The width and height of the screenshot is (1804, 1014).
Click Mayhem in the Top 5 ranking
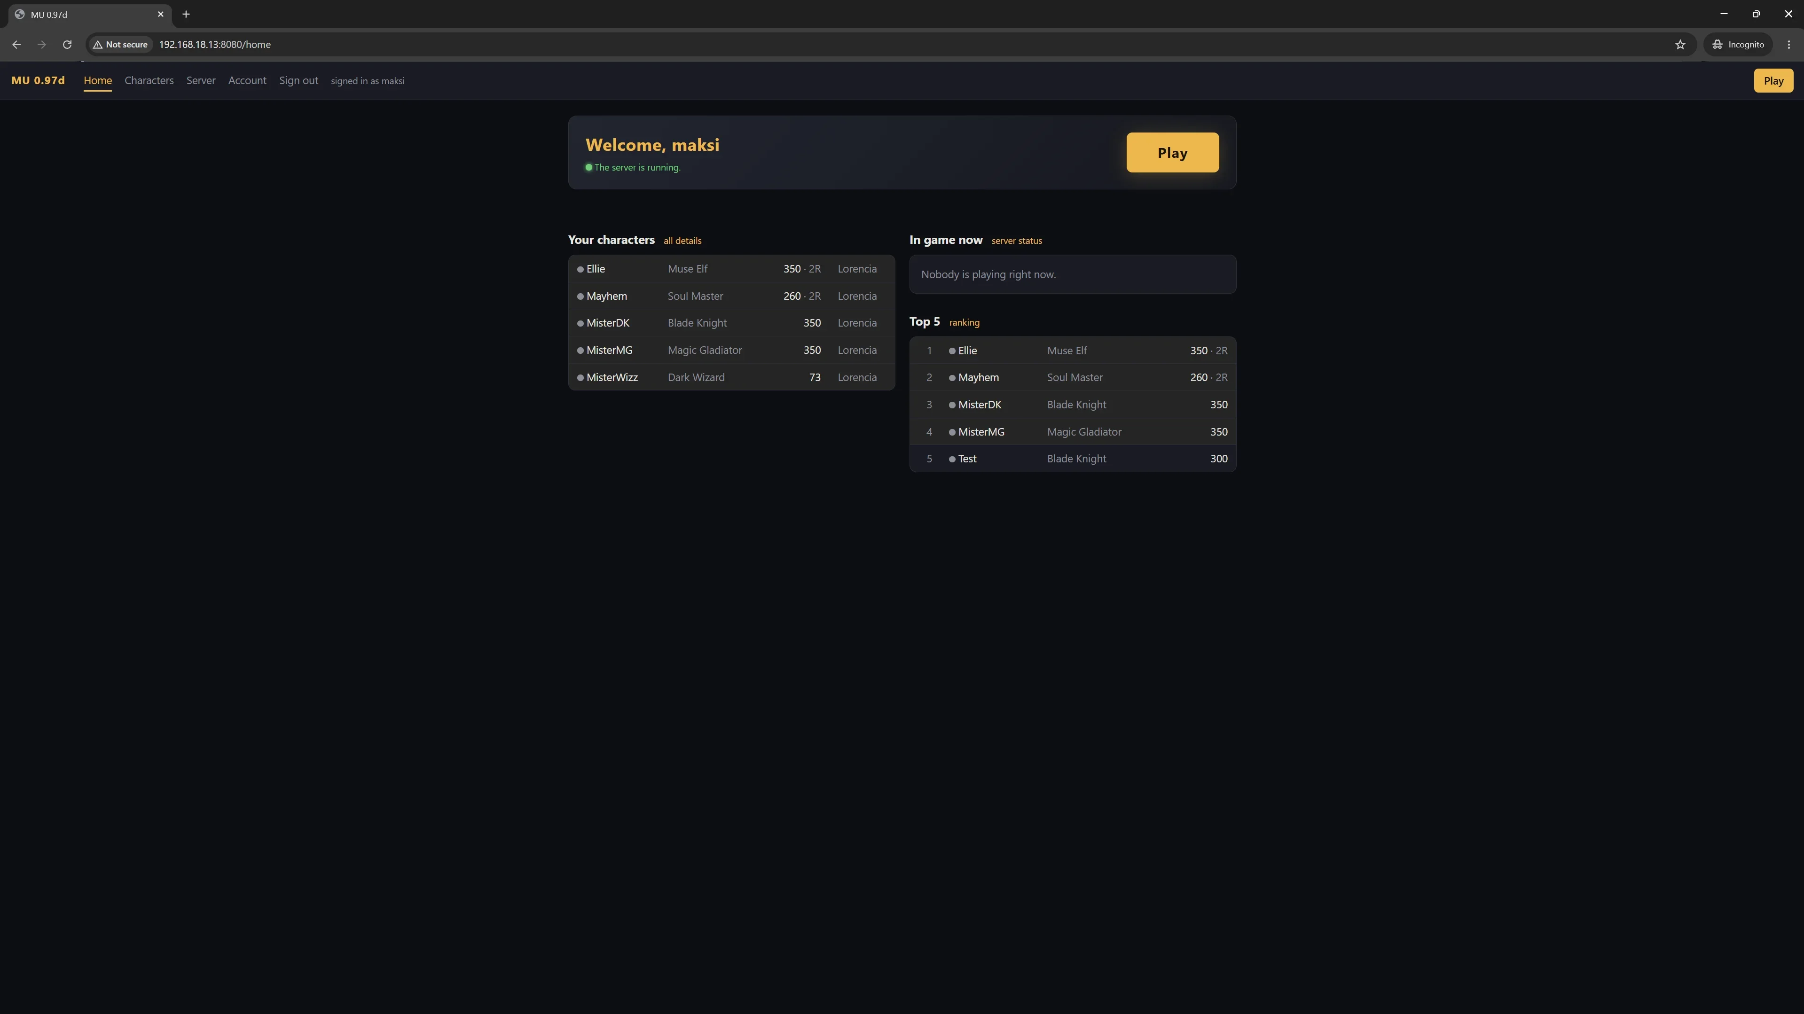pos(978,377)
